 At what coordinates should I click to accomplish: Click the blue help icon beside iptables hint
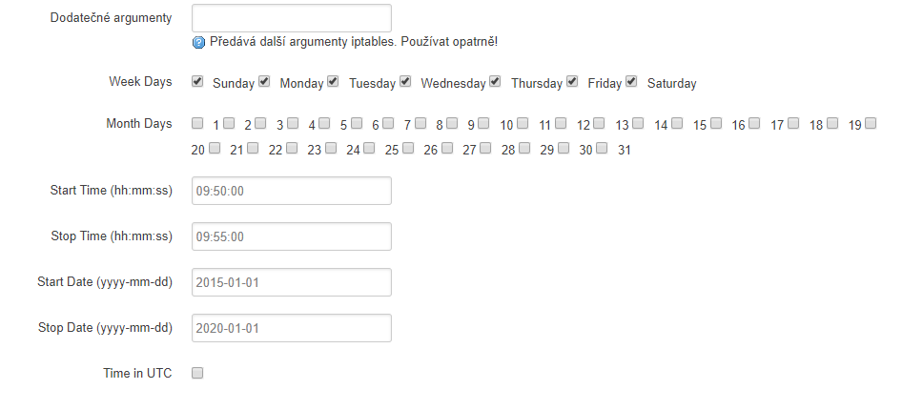pyautogui.click(x=198, y=43)
